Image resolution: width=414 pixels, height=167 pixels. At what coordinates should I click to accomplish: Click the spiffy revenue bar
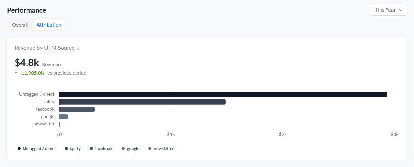click(142, 102)
